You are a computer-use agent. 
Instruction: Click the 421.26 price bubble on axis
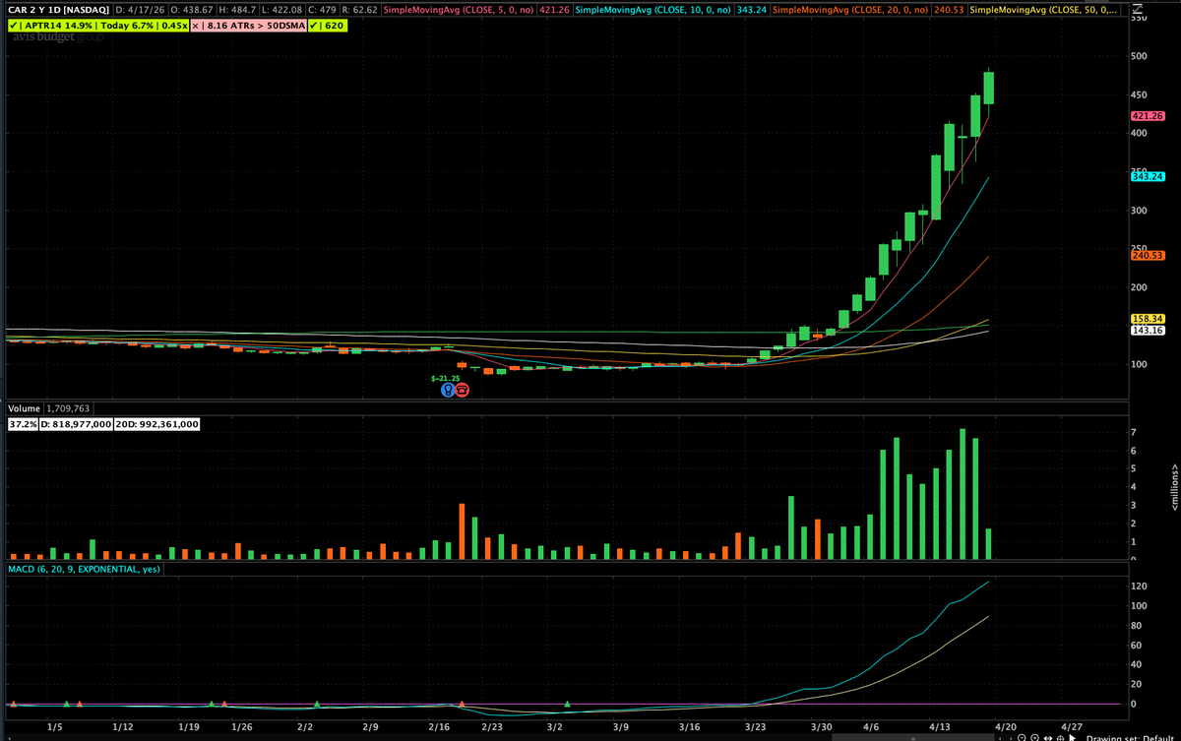point(1149,116)
